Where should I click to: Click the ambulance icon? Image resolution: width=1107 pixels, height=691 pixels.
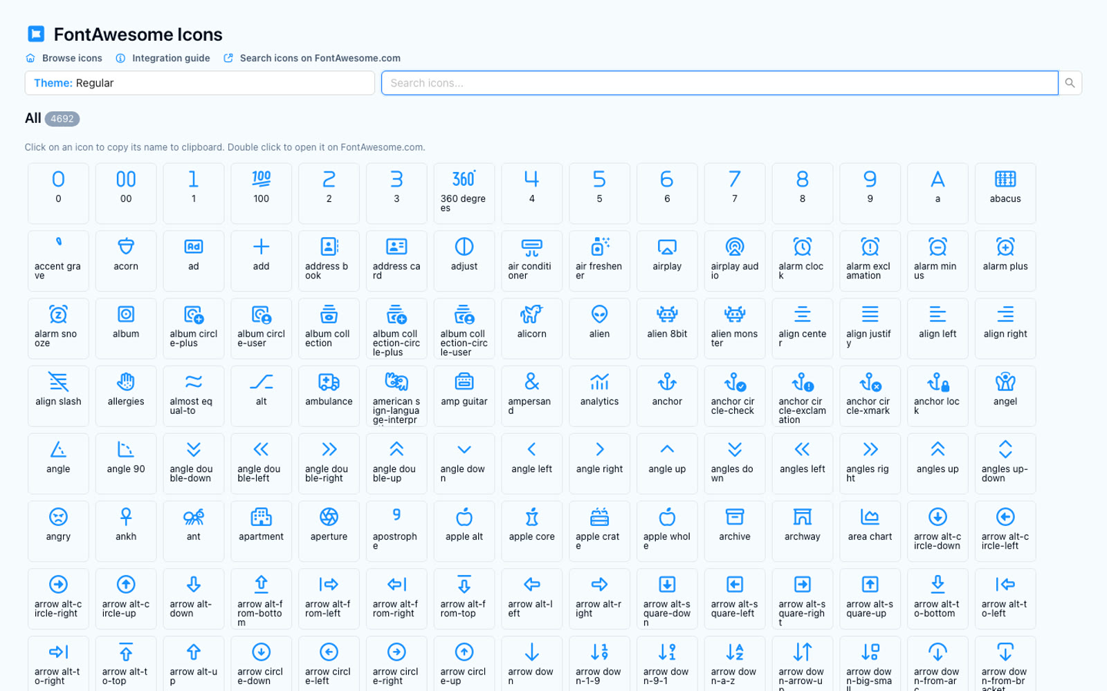(x=329, y=396)
